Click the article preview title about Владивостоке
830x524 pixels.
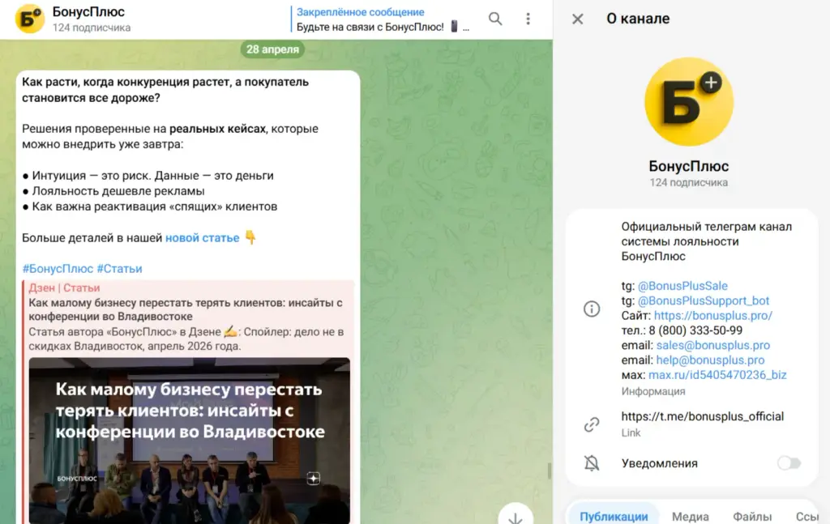point(186,310)
